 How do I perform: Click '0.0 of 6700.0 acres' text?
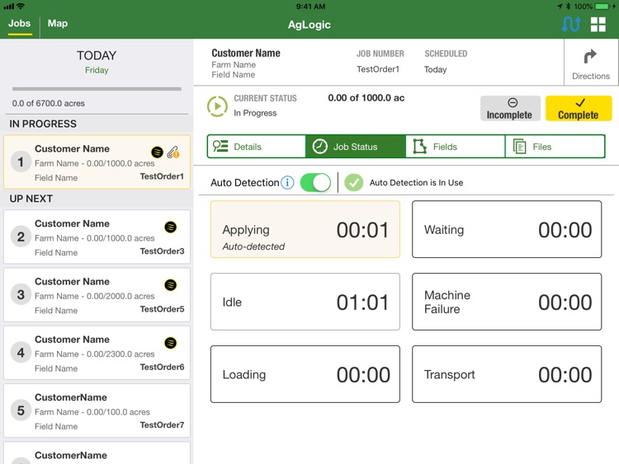coord(48,103)
